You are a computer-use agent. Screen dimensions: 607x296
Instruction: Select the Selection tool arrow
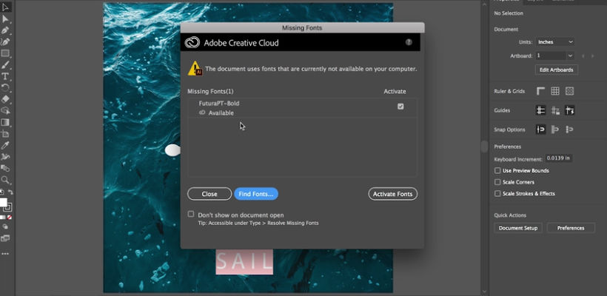[5, 7]
